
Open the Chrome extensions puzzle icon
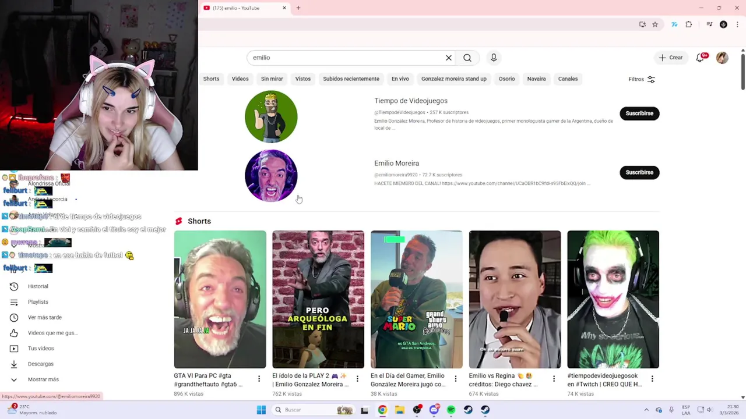tap(689, 24)
